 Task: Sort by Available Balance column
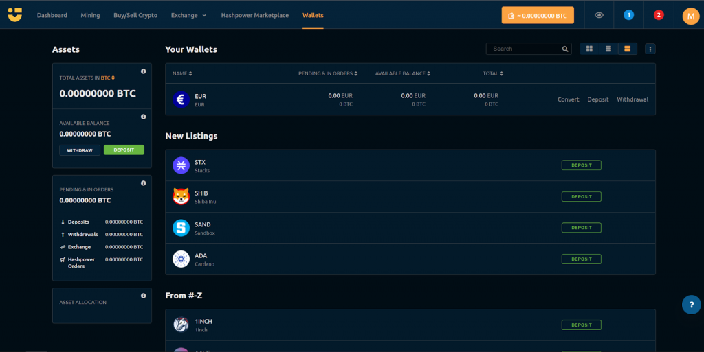click(403, 73)
